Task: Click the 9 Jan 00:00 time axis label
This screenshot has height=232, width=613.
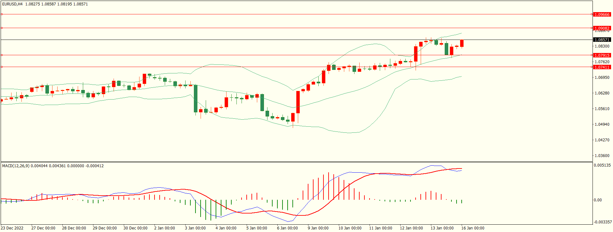Action: click(318, 228)
